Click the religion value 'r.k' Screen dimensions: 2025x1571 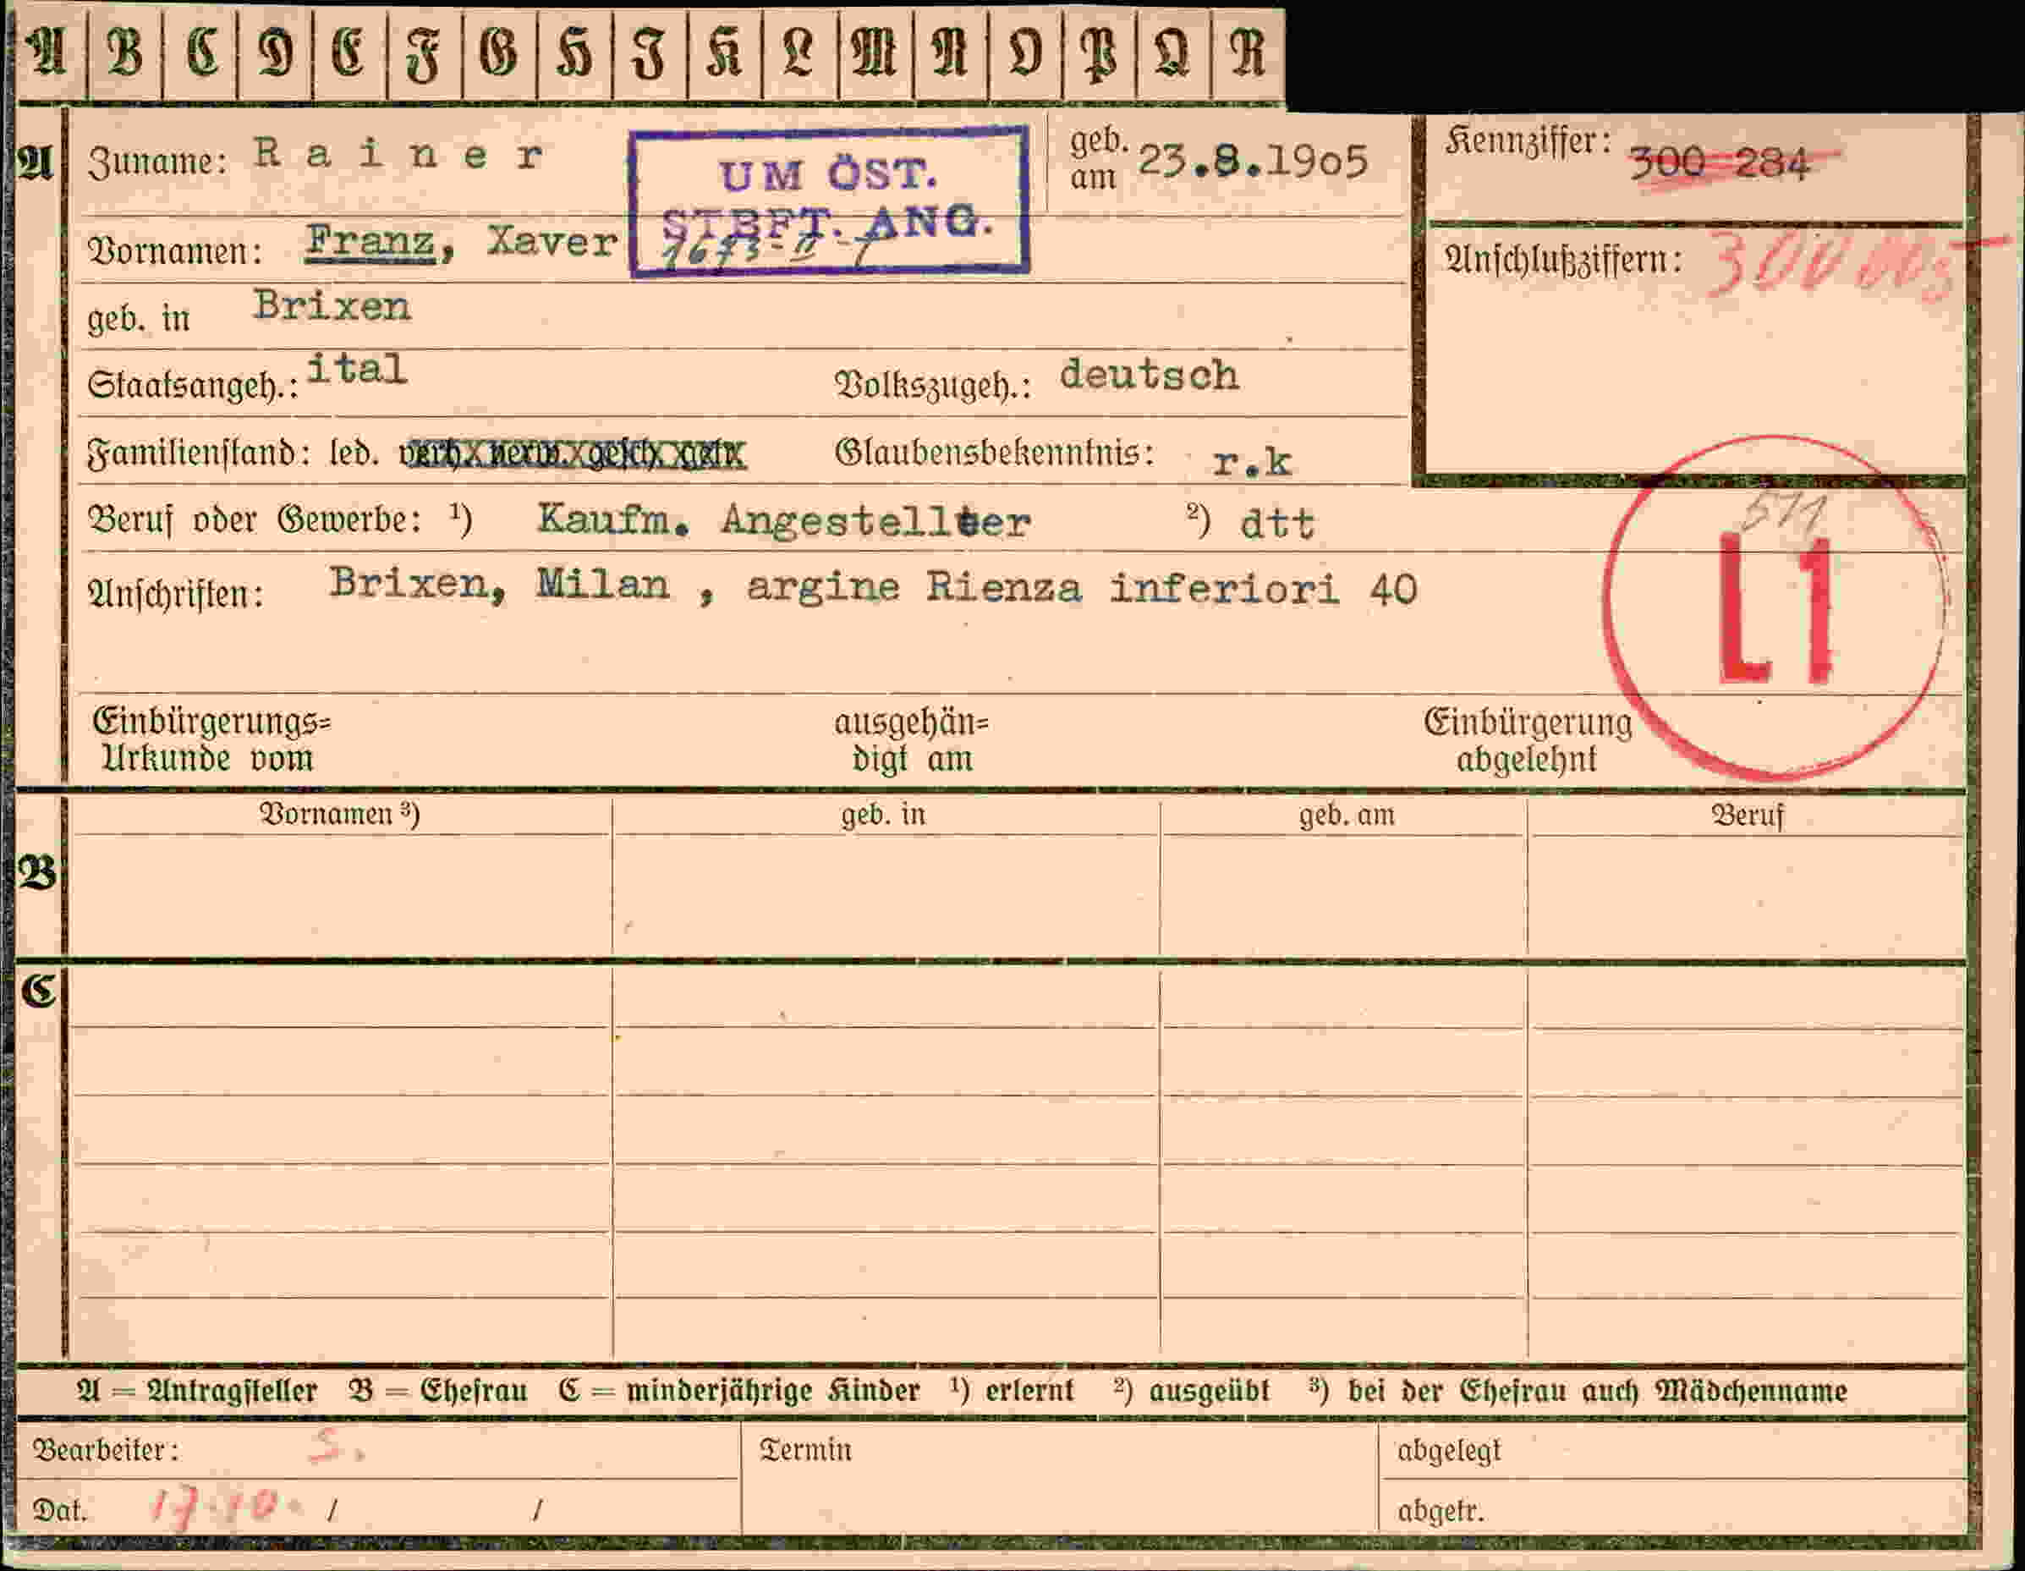[x=1252, y=462]
